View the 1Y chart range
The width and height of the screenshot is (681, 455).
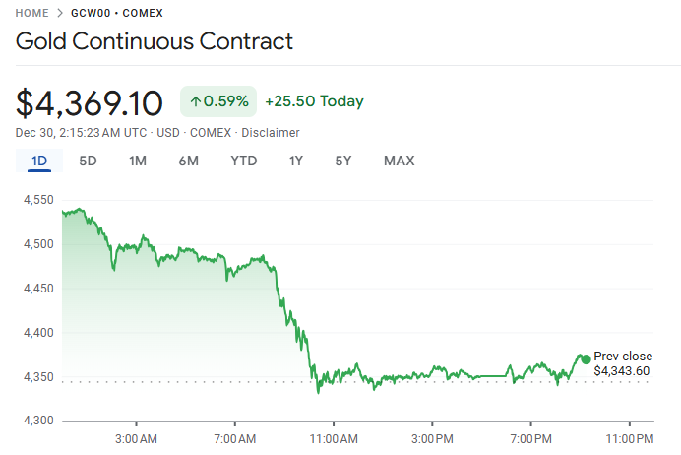pyautogui.click(x=295, y=161)
